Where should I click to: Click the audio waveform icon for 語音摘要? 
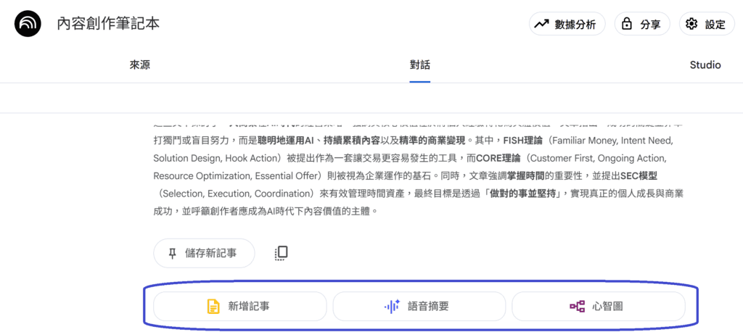[392, 307]
